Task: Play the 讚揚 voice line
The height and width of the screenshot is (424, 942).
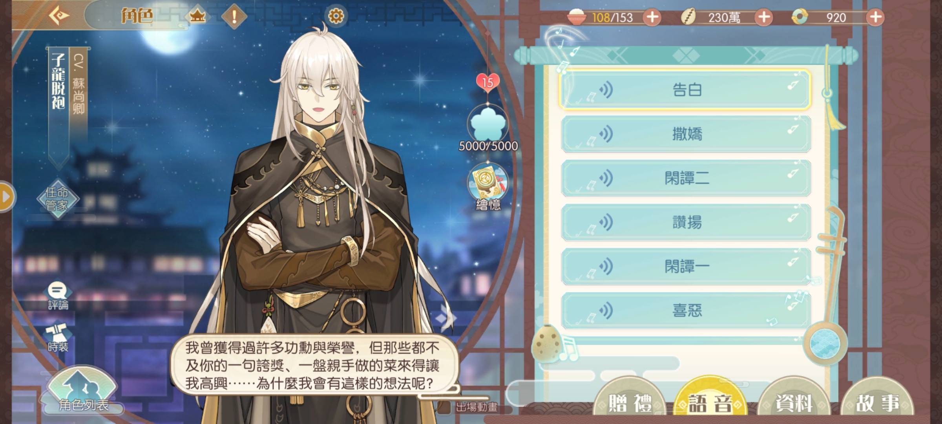Action: click(685, 223)
